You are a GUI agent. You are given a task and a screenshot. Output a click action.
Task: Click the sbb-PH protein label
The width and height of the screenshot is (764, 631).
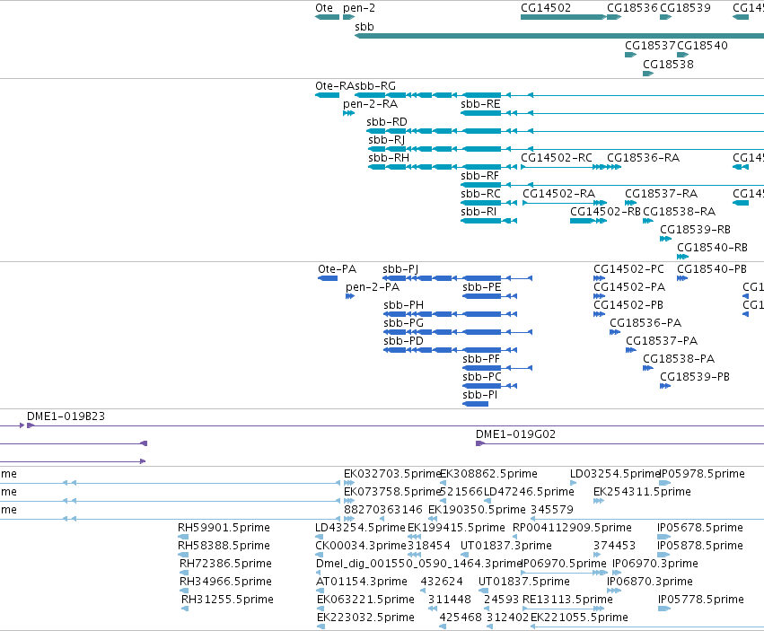coord(403,305)
